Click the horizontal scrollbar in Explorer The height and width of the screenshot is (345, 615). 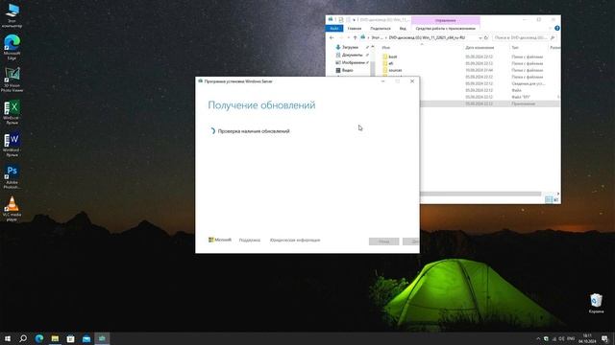click(480, 194)
